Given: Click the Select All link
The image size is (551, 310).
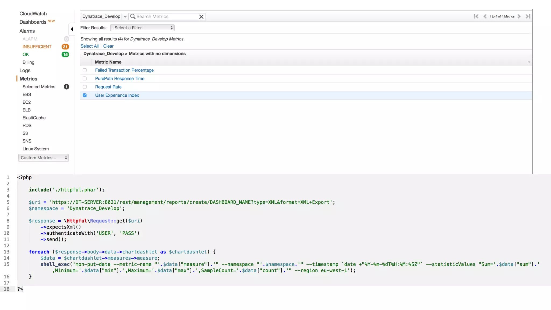Looking at the screenshot, I should 89,46.
